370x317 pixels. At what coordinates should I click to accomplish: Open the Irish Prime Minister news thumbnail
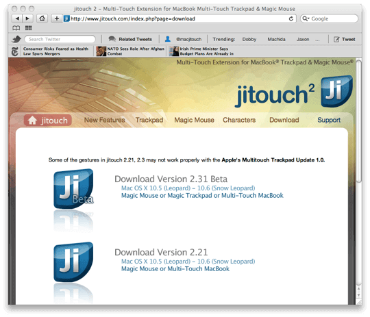(174, 51)
